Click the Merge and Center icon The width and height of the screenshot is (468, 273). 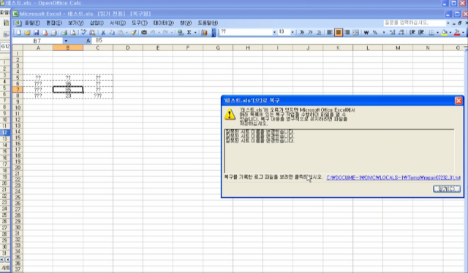coord(356,32)
